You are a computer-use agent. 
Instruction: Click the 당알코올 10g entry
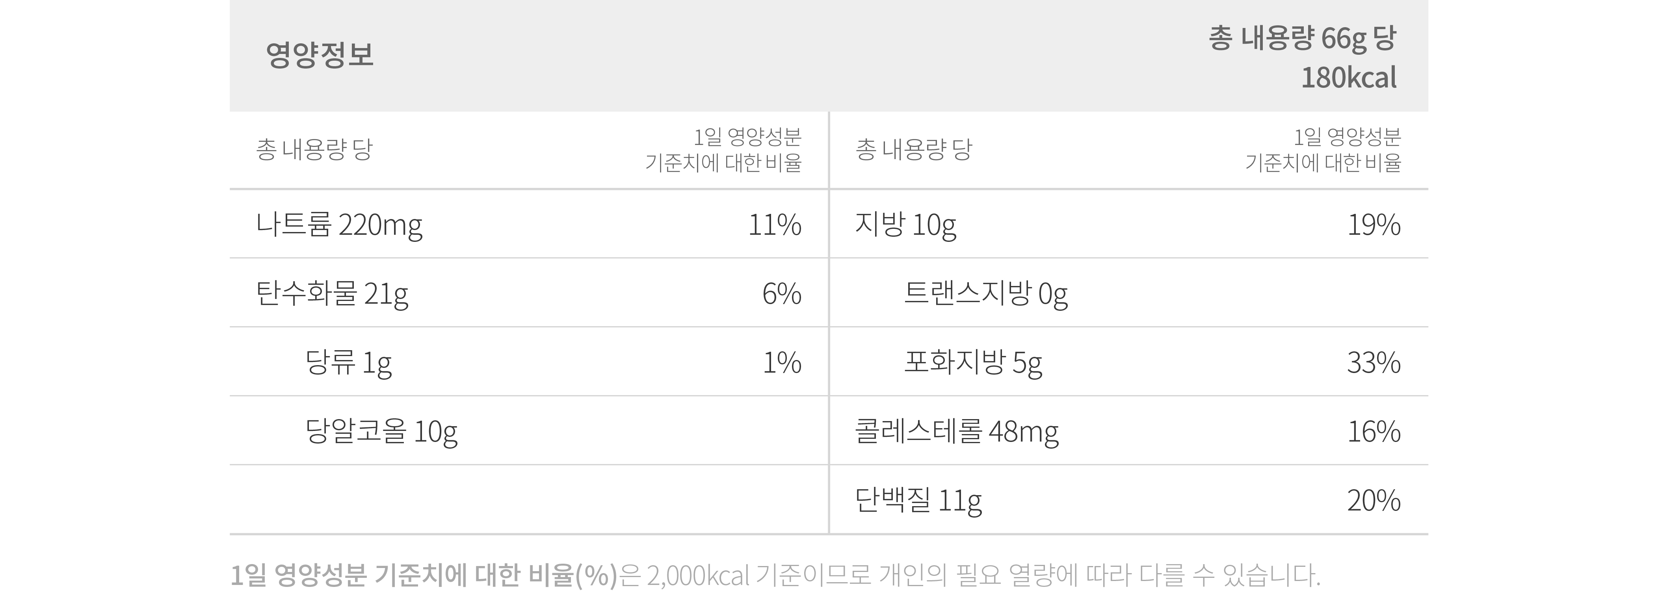point(381,432)
